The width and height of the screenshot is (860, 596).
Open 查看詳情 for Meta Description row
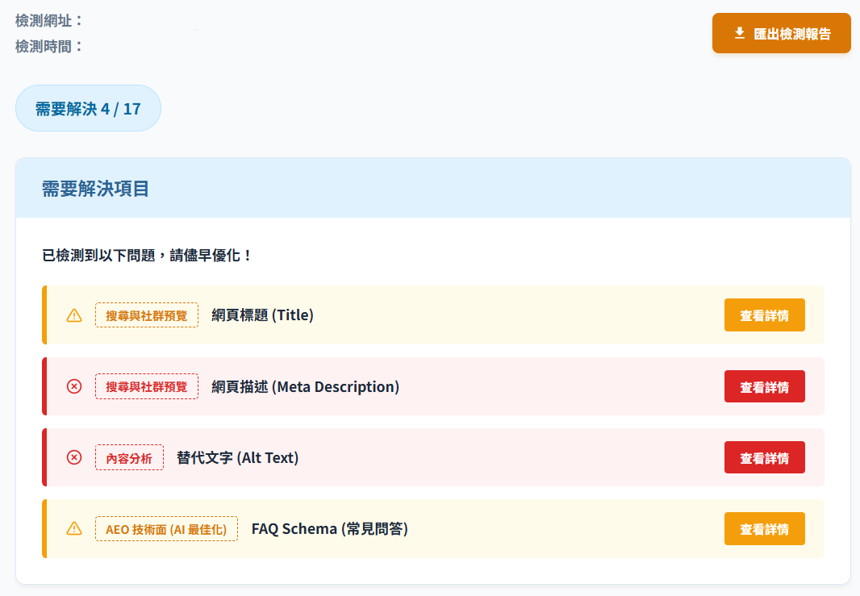(764, 386)
